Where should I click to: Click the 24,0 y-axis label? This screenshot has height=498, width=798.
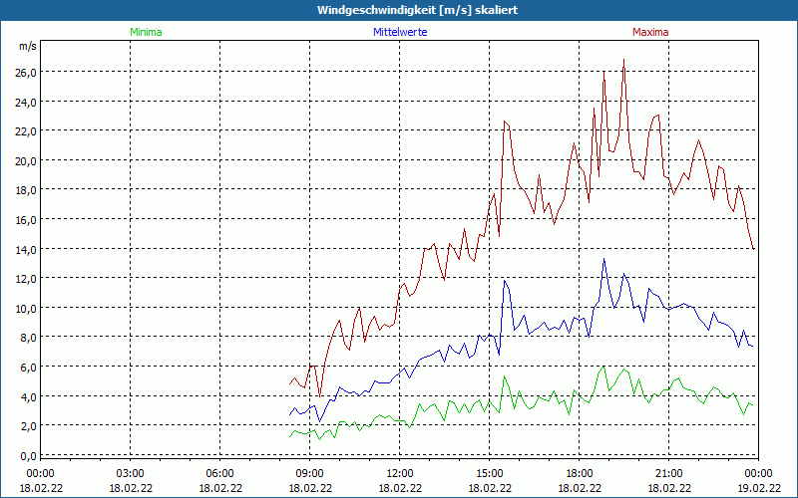(x=27, y=102)
